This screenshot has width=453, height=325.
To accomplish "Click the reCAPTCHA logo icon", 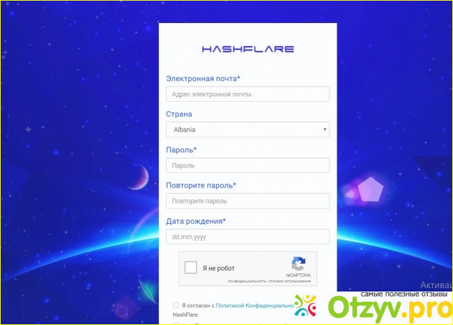I will tap(298, 264).
